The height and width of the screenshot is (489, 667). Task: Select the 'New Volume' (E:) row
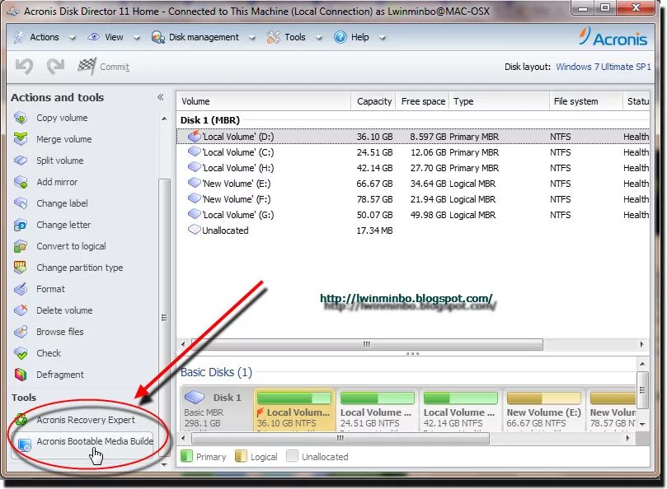point(413,184)
